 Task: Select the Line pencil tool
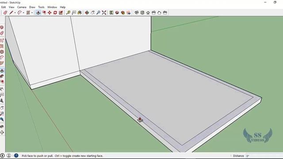11,13
